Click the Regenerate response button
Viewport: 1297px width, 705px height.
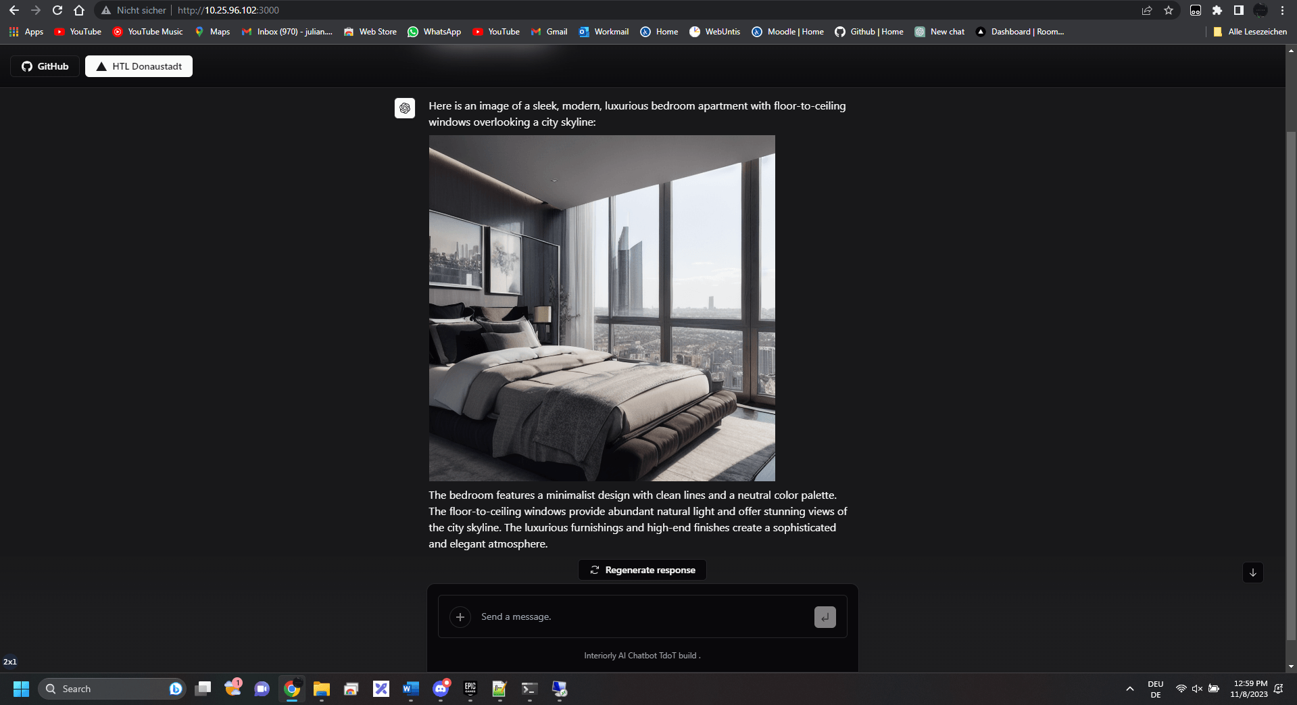pyautogui.click(x=641, y=570)
